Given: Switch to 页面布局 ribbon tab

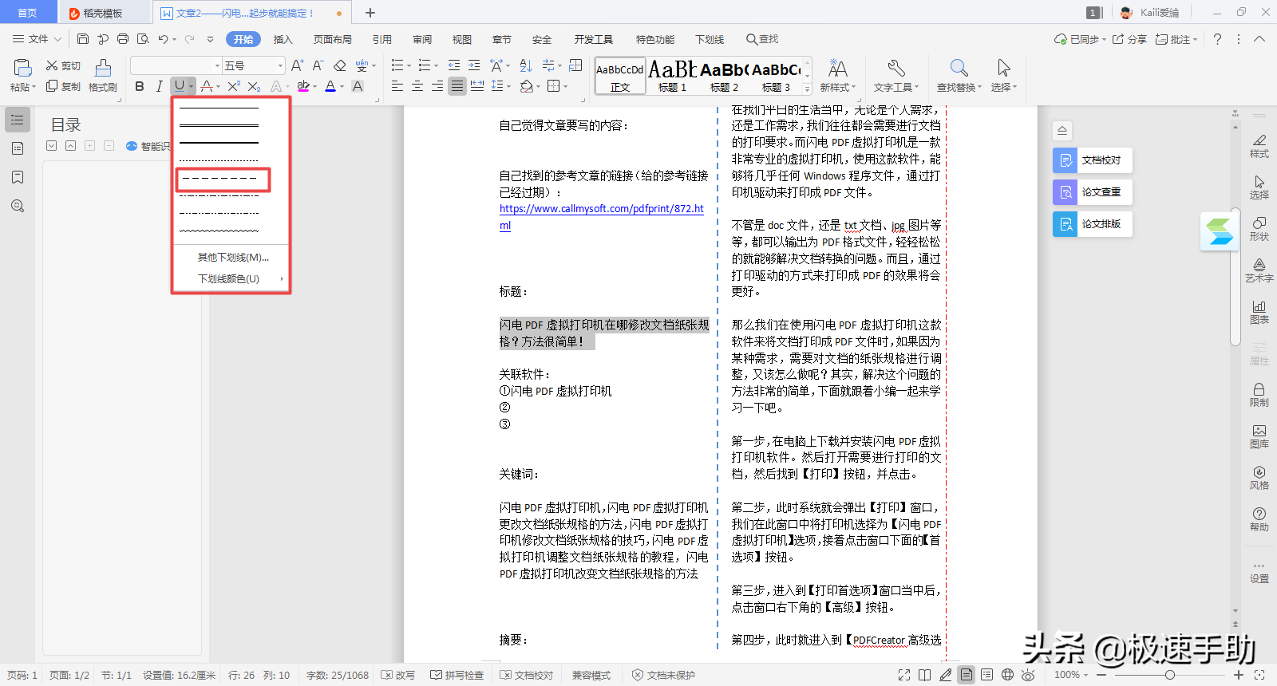Looking at the screenshot, I should coord(332,39).
